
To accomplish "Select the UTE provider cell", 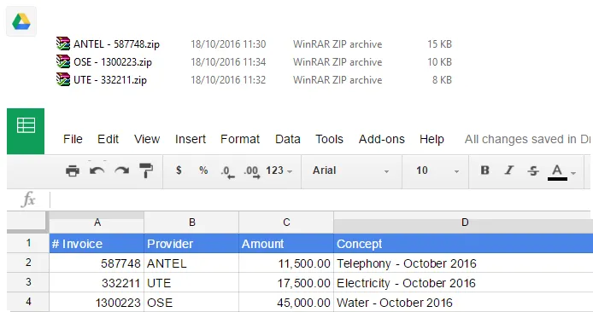I will pyautogui.click(x=191, y=282).
